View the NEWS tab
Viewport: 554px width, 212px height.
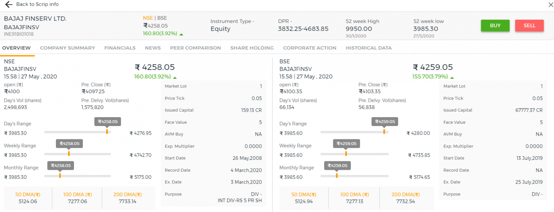[x=153, y=48]
